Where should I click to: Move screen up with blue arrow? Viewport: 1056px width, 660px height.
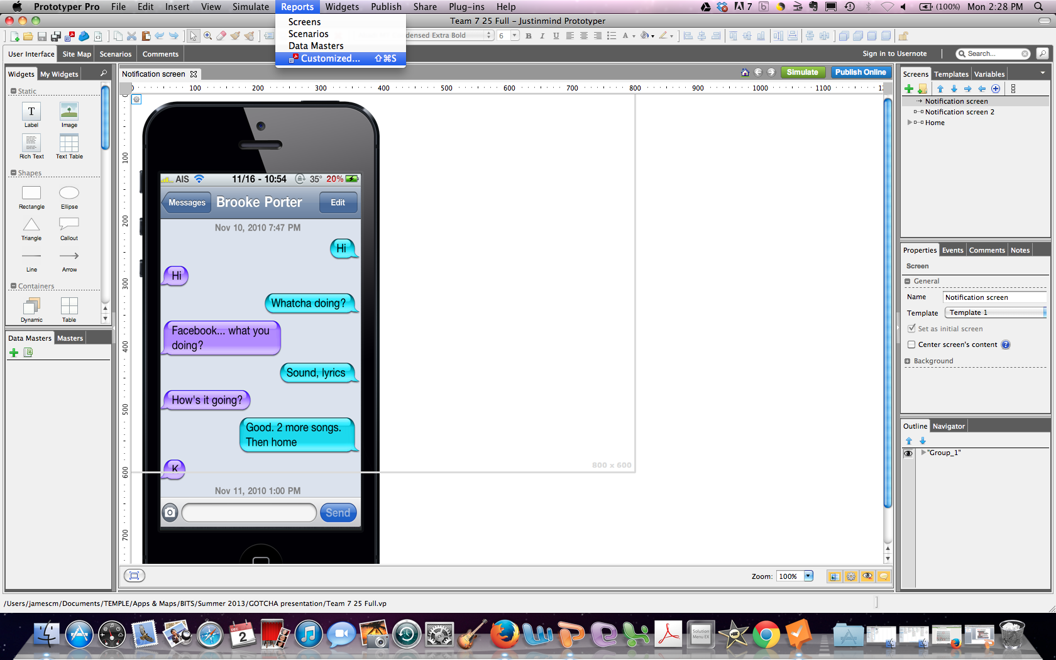(940, 89)
